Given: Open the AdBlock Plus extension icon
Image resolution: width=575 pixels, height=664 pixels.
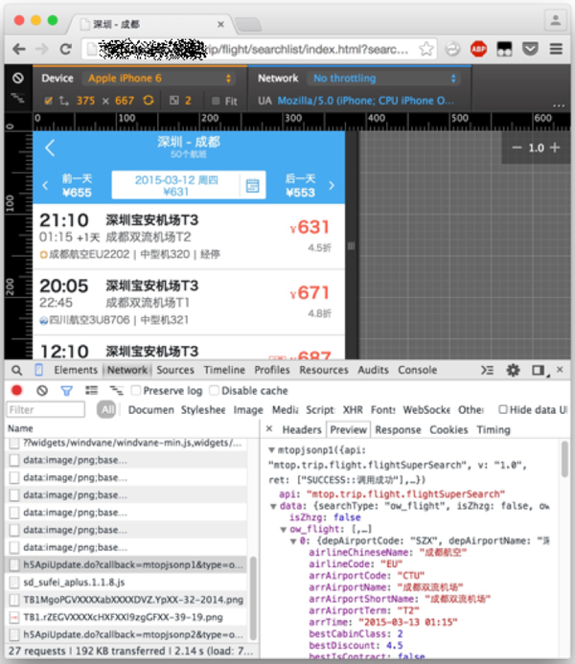Looking at the screenshot, I should (x=478, y=49).
